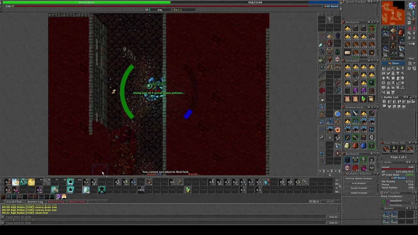The width and height of the screenshot is (418, 235).
Task: Select the letter item in Backpack
Action: [347, 52]
